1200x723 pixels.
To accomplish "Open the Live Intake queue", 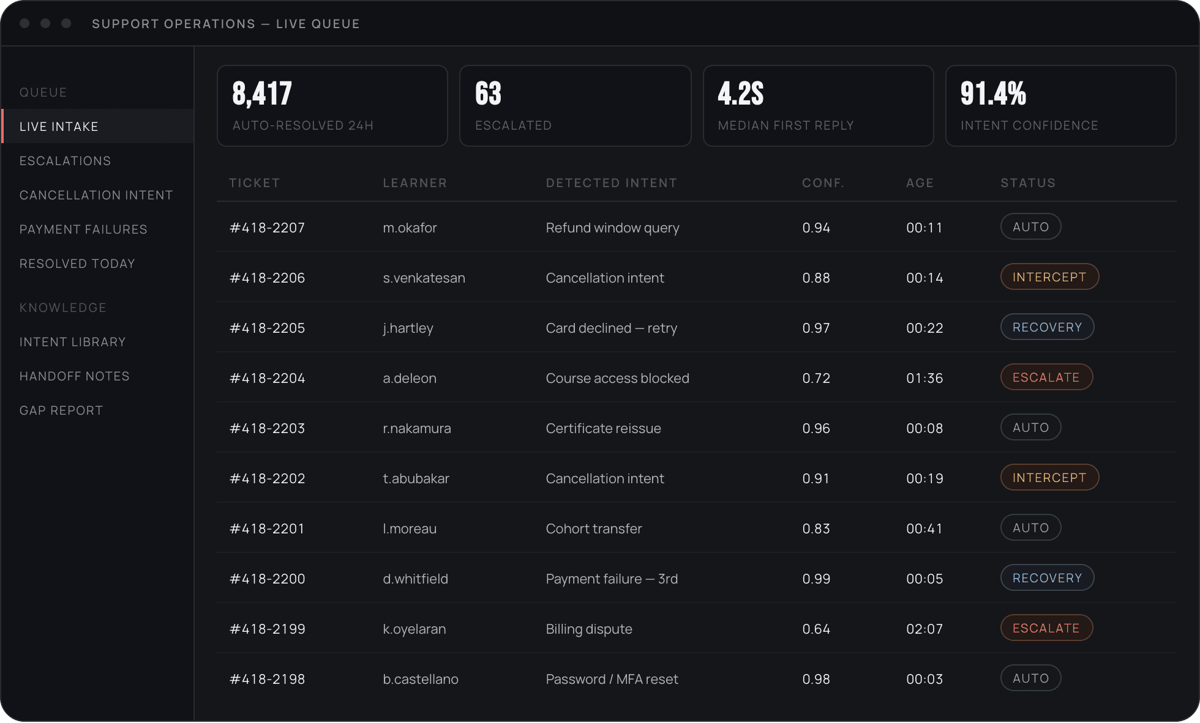I will [98, 127].
